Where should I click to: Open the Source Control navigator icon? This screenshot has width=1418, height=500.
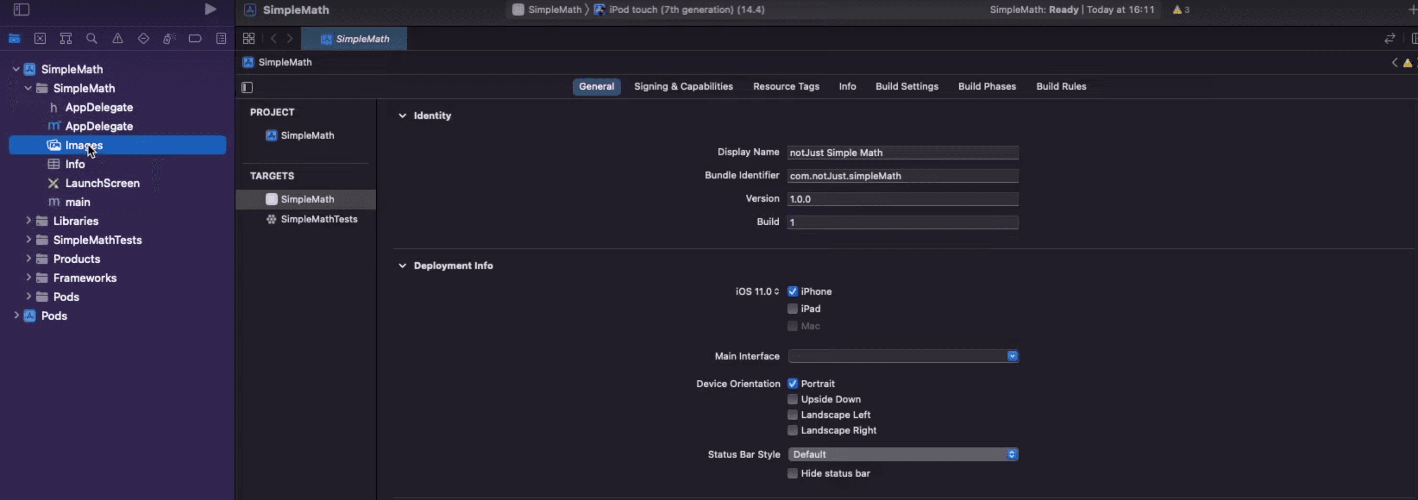[x=40, y=39]
